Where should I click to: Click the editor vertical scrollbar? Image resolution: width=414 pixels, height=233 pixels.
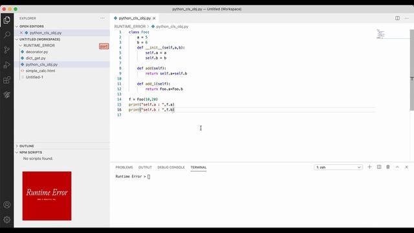click(412, 70)
